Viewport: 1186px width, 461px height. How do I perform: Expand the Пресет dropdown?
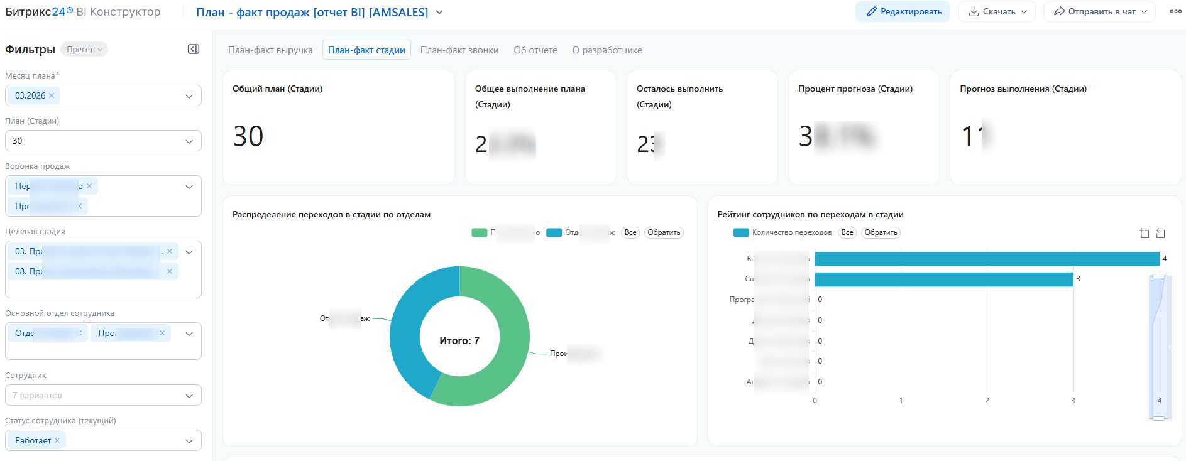(x=84, y=50)
